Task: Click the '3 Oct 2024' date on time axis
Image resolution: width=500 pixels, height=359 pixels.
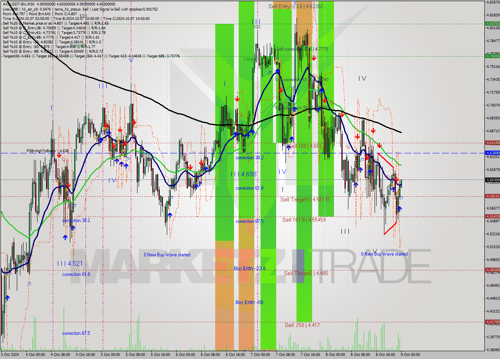Action: coord(9,355)
